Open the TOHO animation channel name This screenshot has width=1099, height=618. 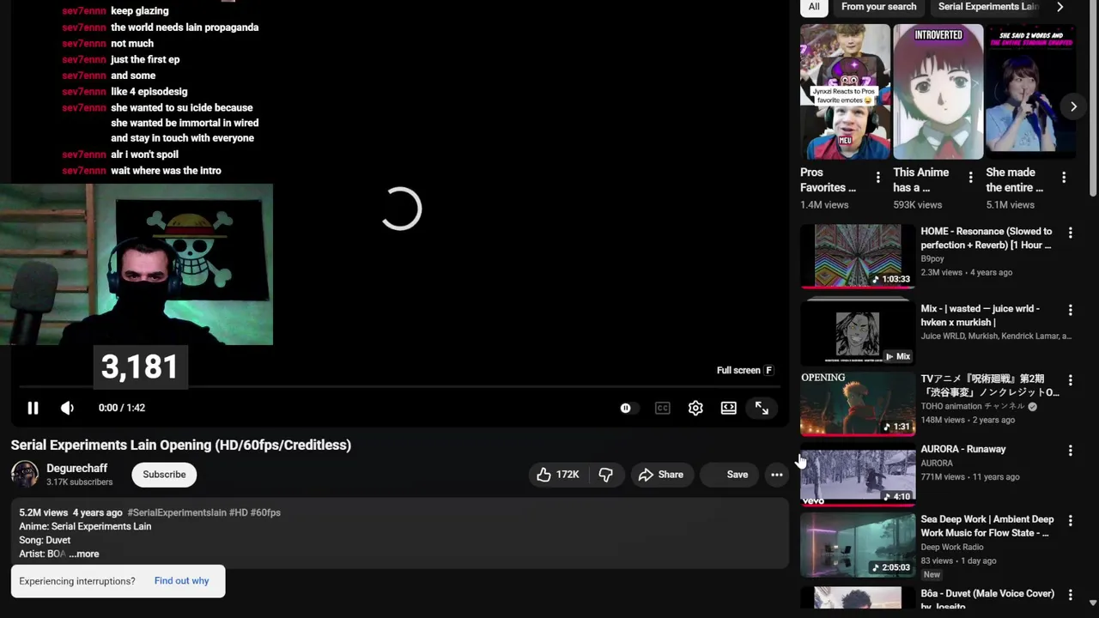coord(973,406)
